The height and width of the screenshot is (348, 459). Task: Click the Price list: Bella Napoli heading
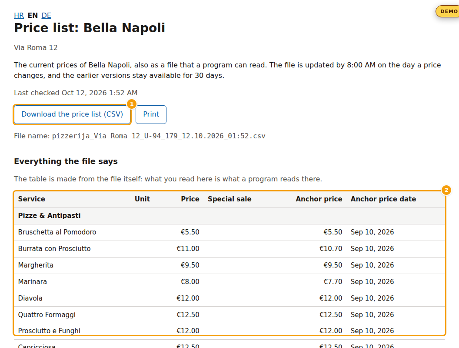pos(90,28)
